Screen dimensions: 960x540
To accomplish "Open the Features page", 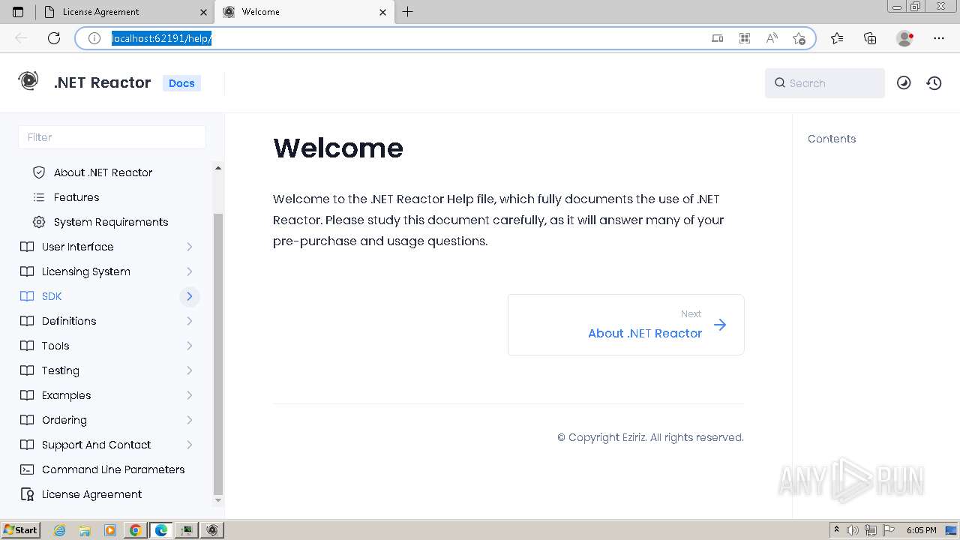I will tap(76, 197).
